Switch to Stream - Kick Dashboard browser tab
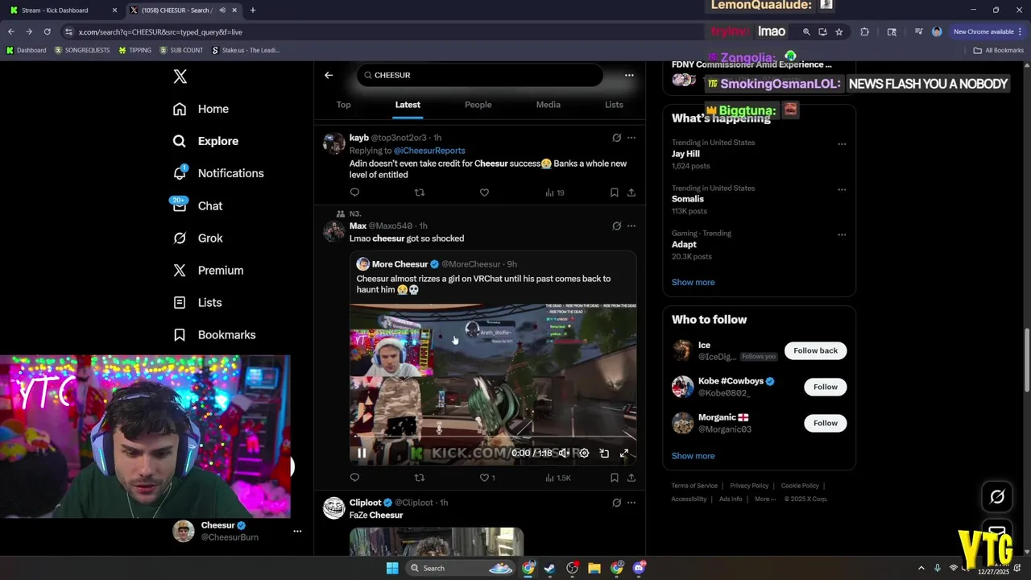The height and width of the screenshot is (580, 1031). pyautogui.click(x=63, y=10)
